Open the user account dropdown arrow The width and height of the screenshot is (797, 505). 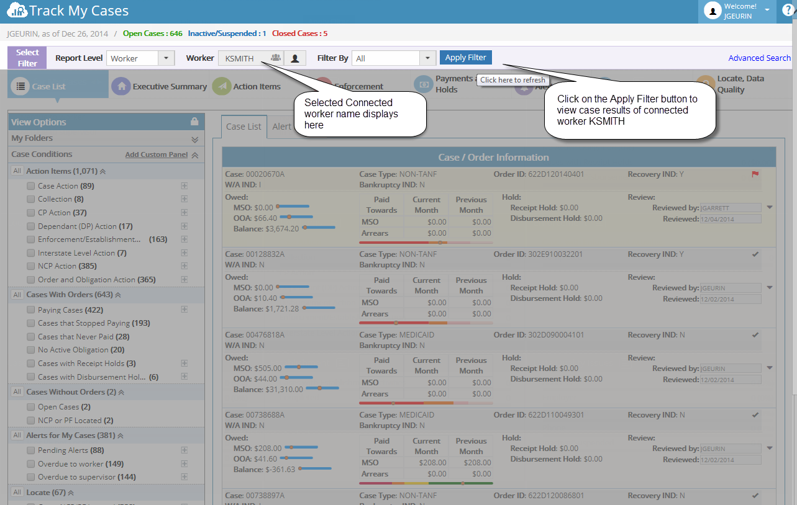tap(767, 11)
